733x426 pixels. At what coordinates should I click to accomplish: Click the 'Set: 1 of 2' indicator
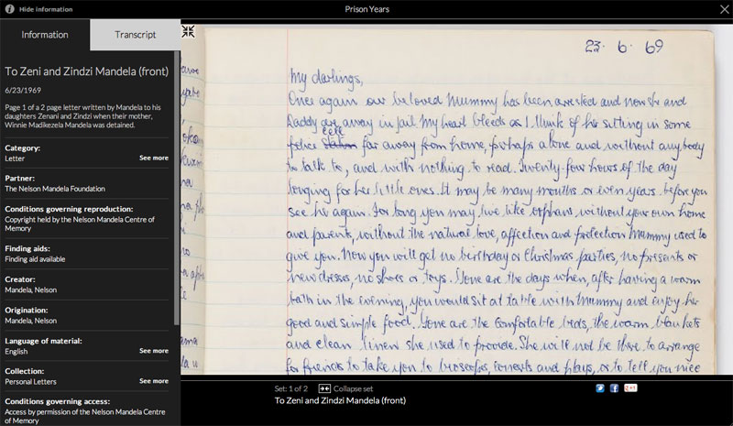(291, 388)
